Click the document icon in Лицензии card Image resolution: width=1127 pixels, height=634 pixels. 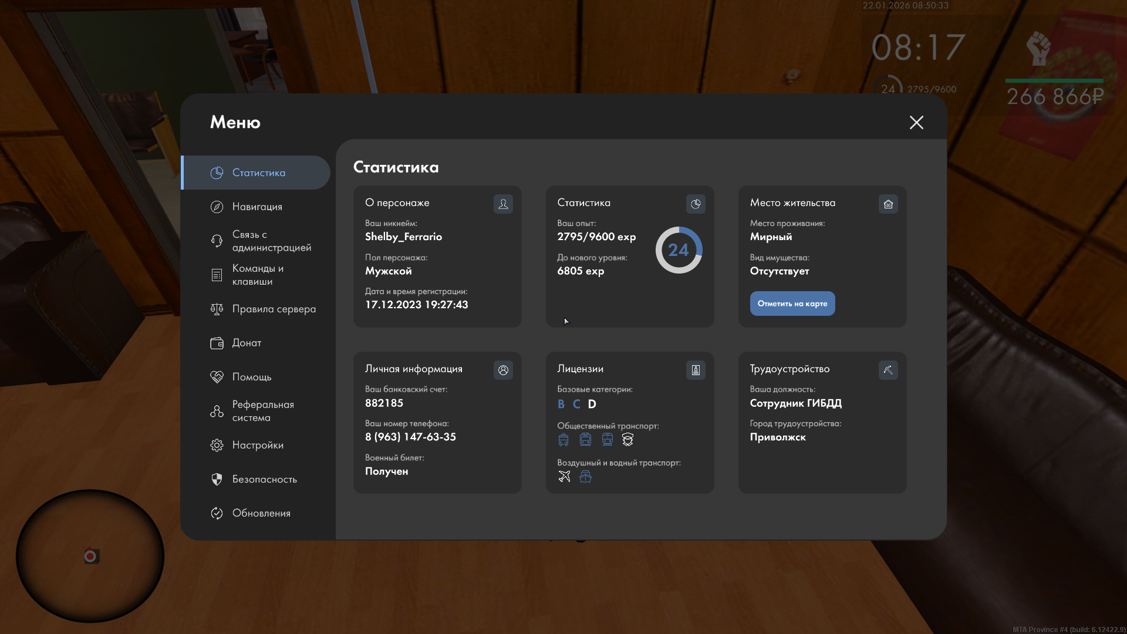[x=696, y=370]
